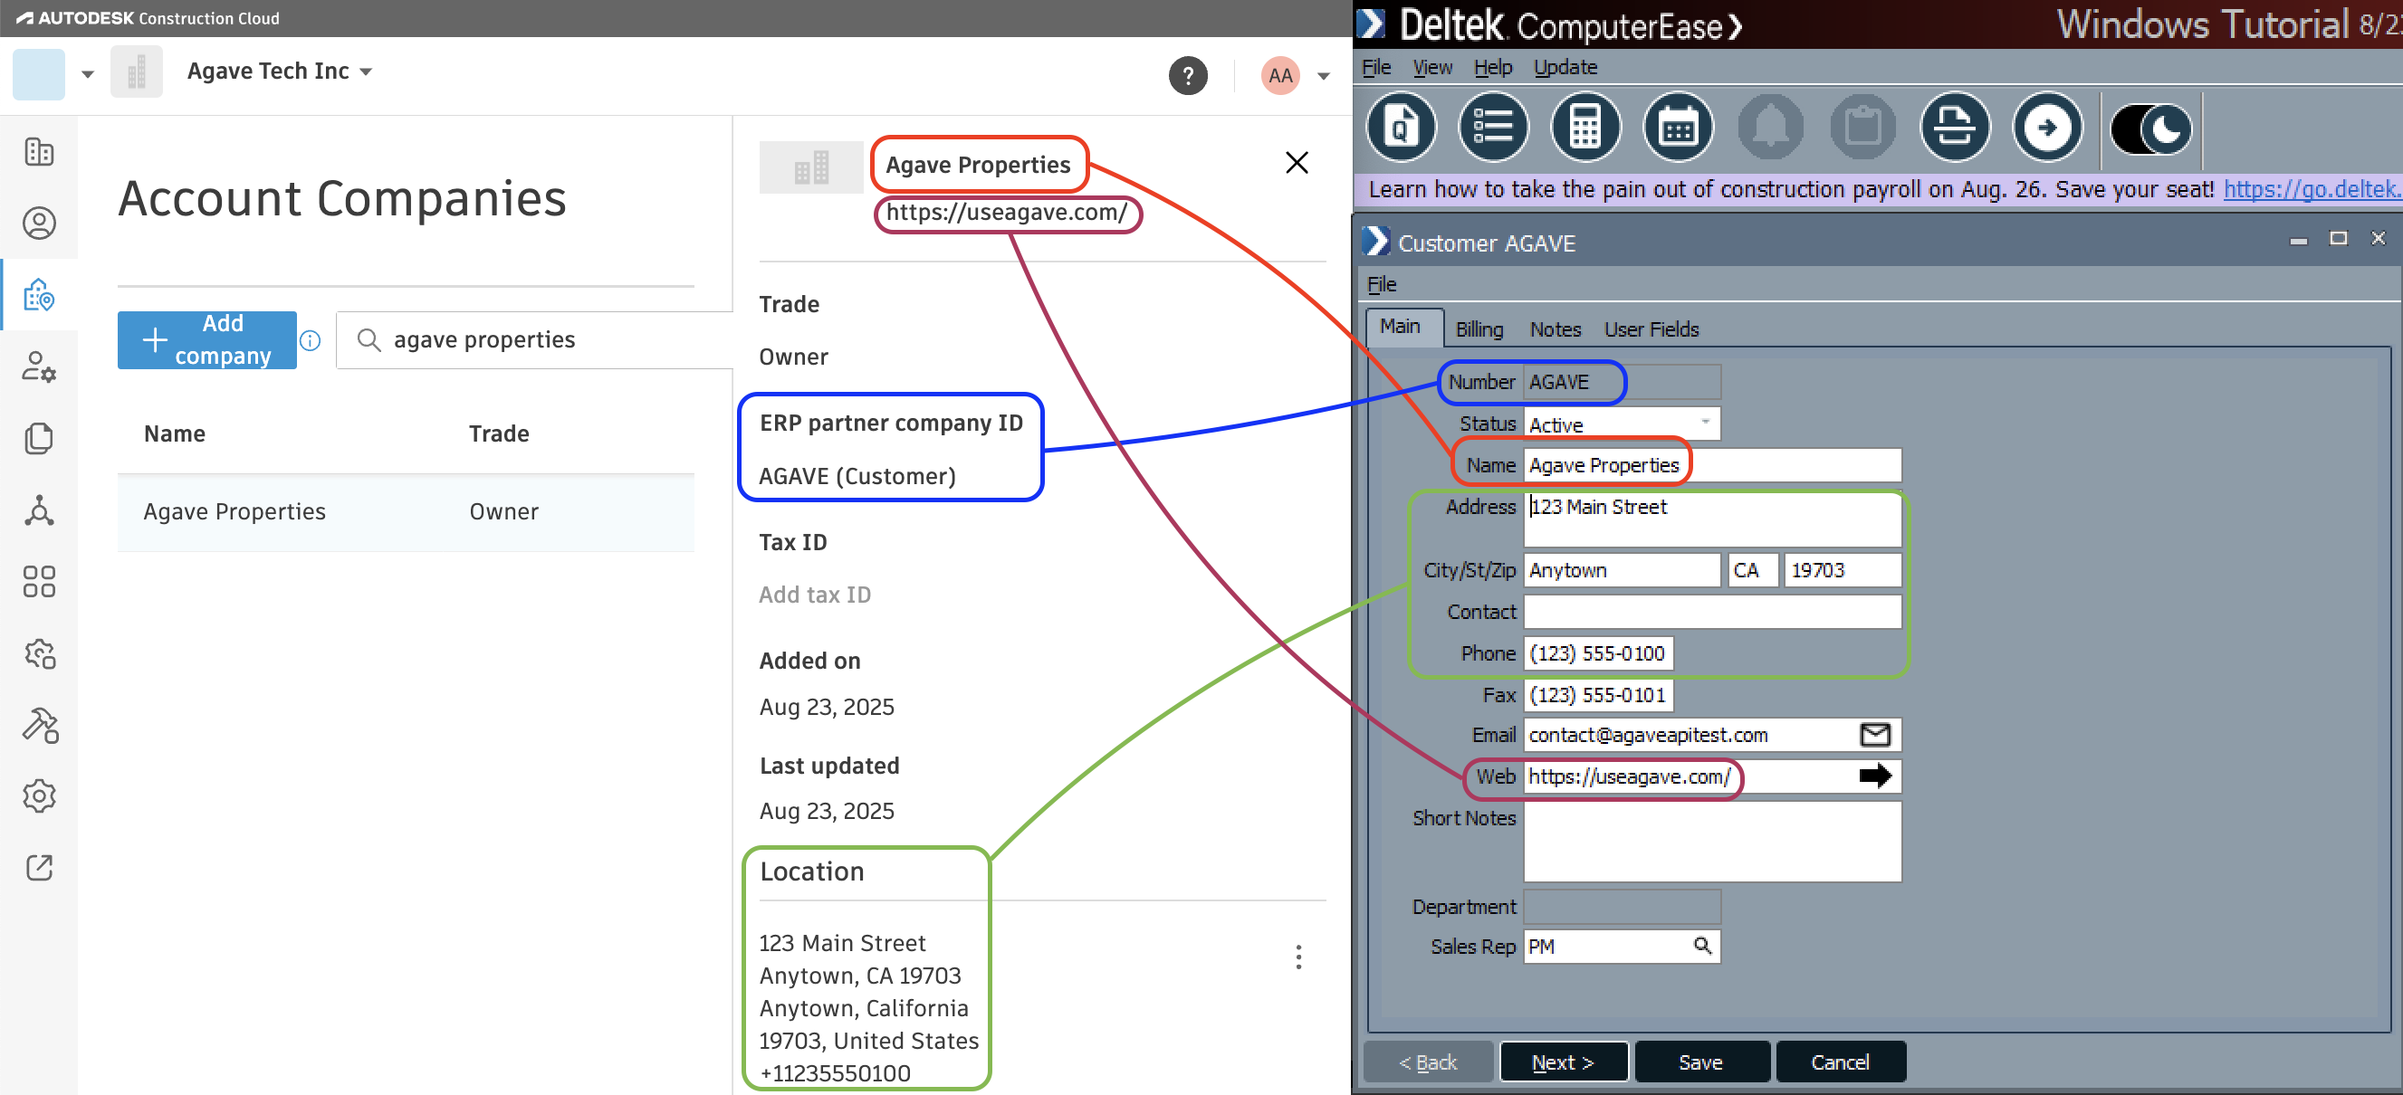Open the help question mark icon
The image size is (2403, 1095).
coord(1188,75)
